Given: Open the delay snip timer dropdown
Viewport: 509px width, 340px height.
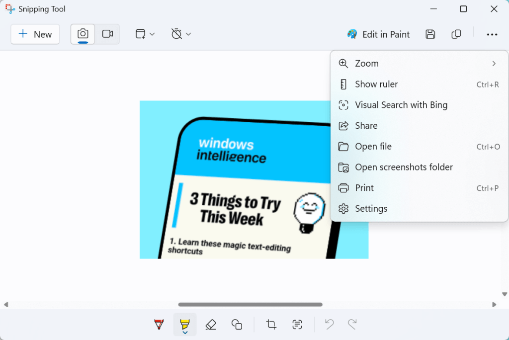Looking at the screenshot, I should coord(181,34).
